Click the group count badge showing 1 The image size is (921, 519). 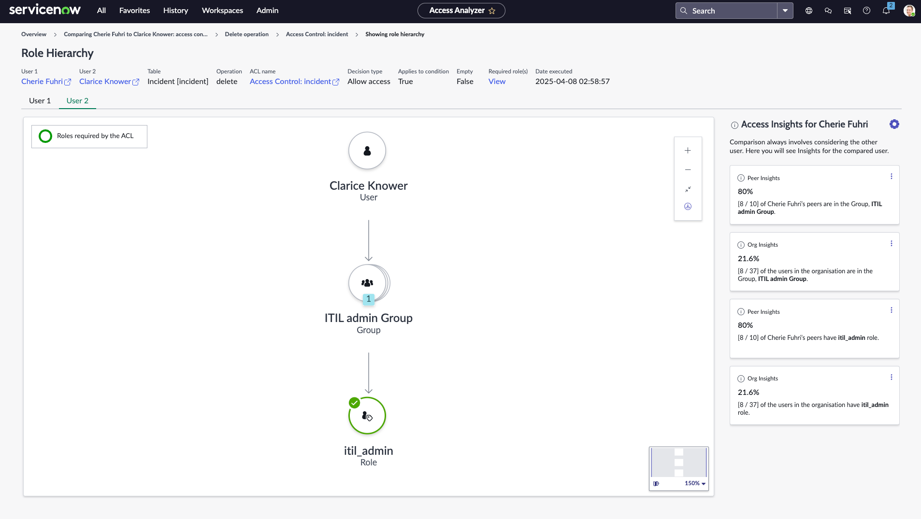coord(369,299)
